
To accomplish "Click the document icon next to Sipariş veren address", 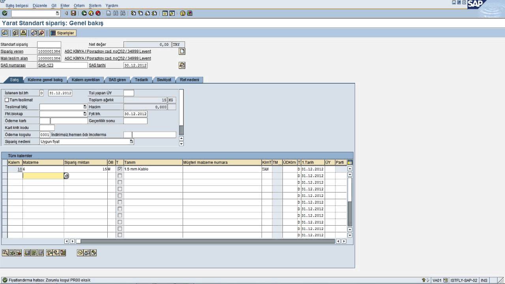I will tap(182, 51).
